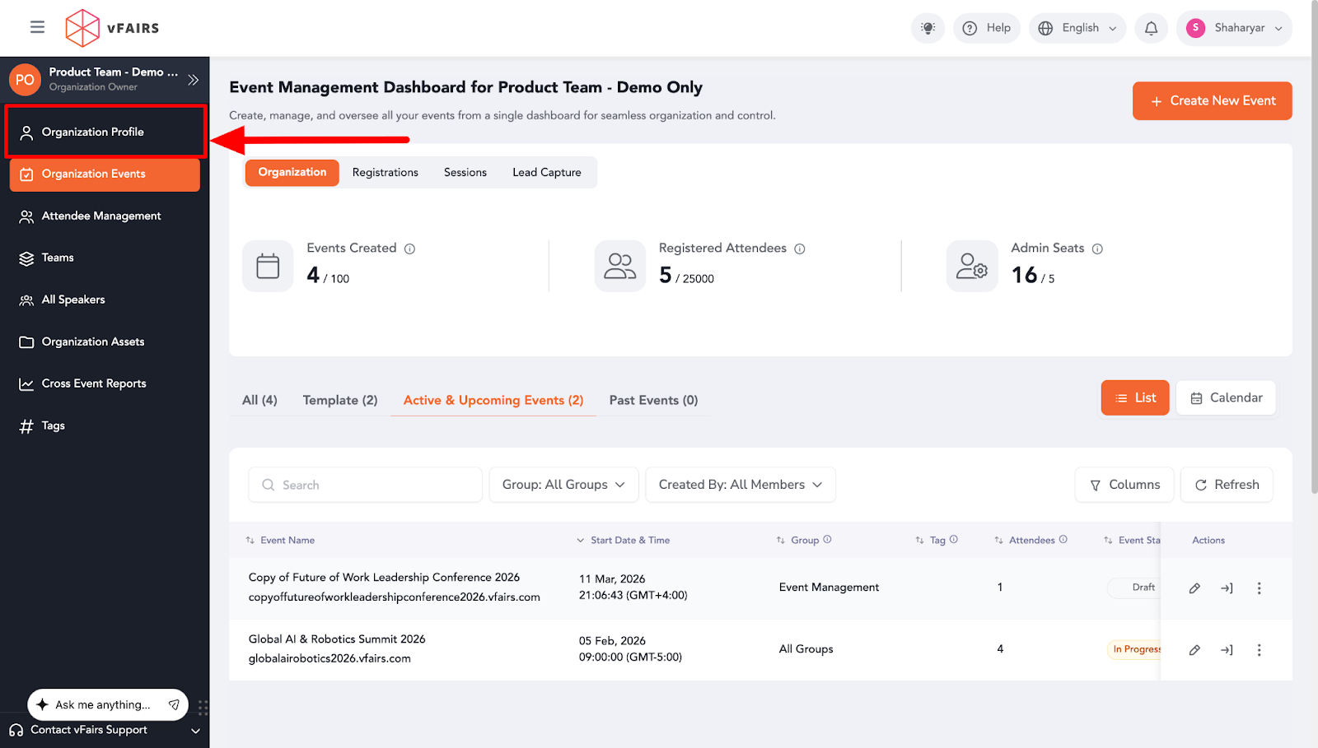The height and width of the screenshot is (748, 1318).
Task: Open the hamburger menu icon
Action: click(37, 27)
